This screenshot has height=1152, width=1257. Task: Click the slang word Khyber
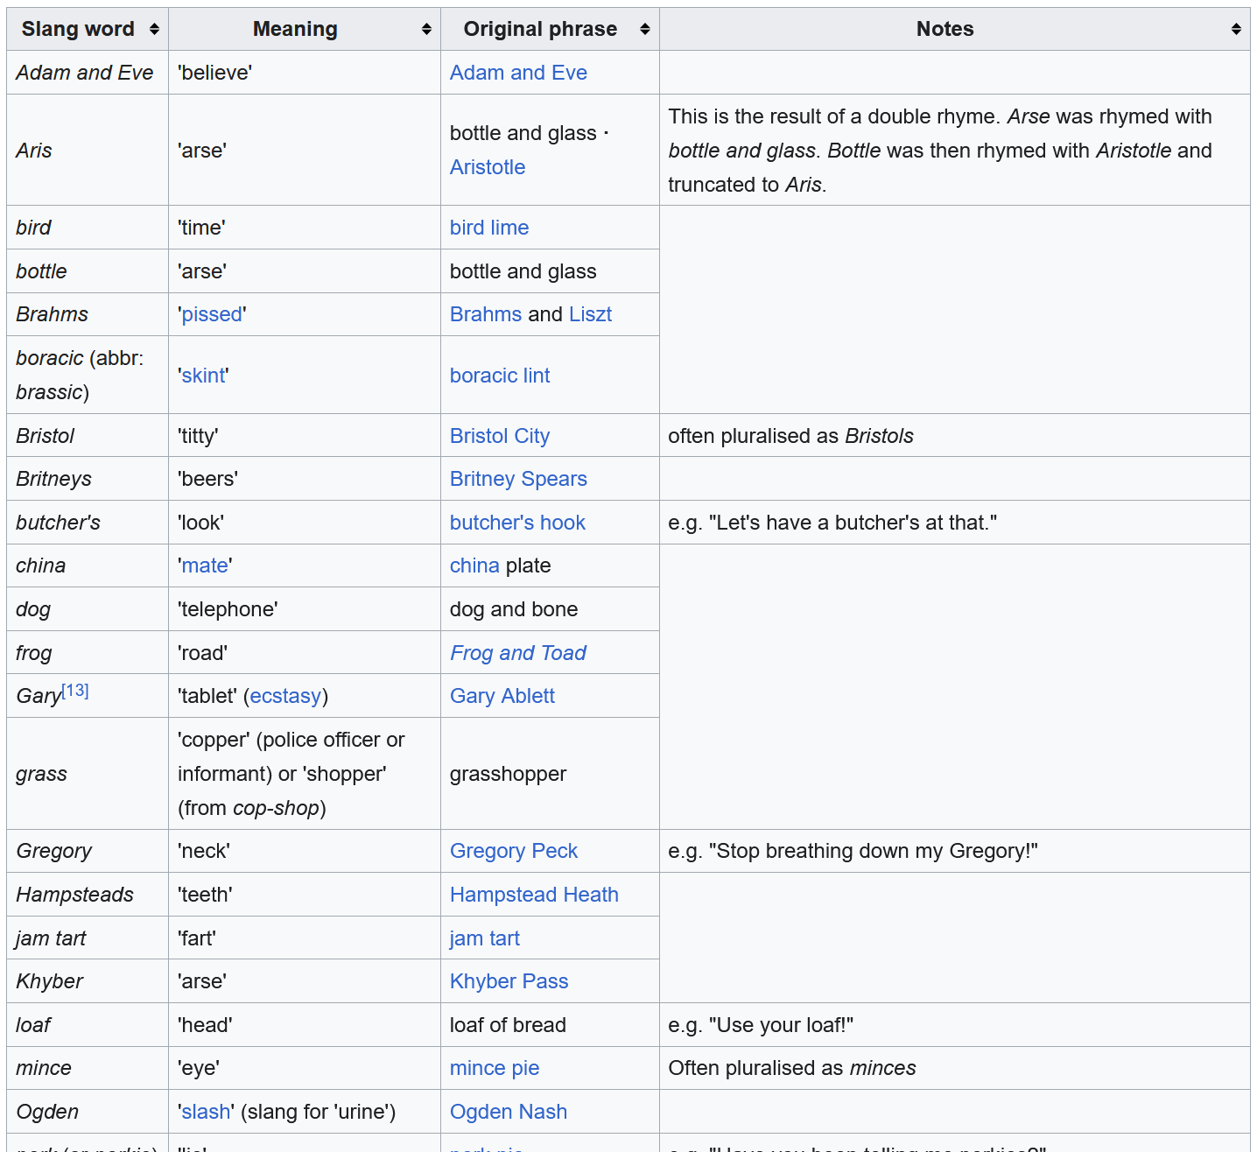click(x=50, y=981)
